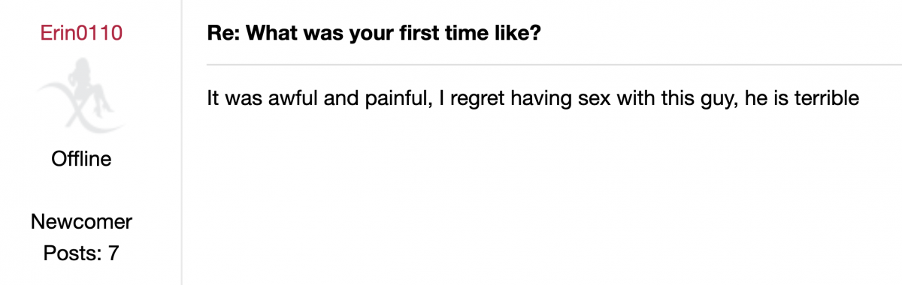Click the Offline status label
The image size is (902, 285).
click(x=81, y=159)
